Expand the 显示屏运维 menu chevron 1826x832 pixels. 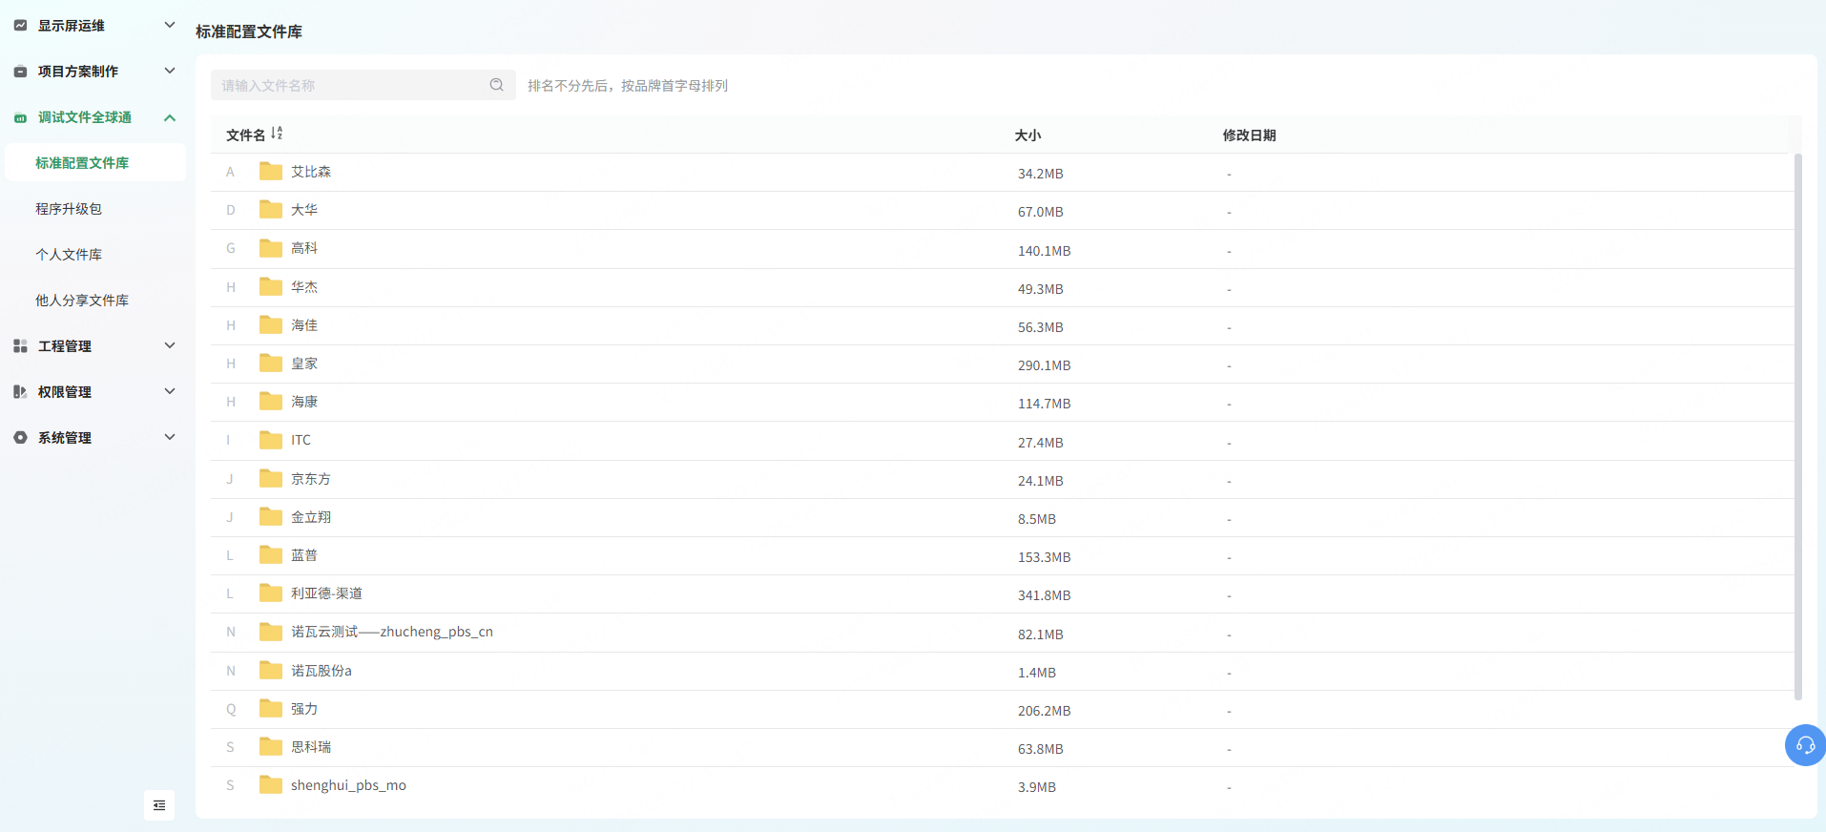[170, 25]
